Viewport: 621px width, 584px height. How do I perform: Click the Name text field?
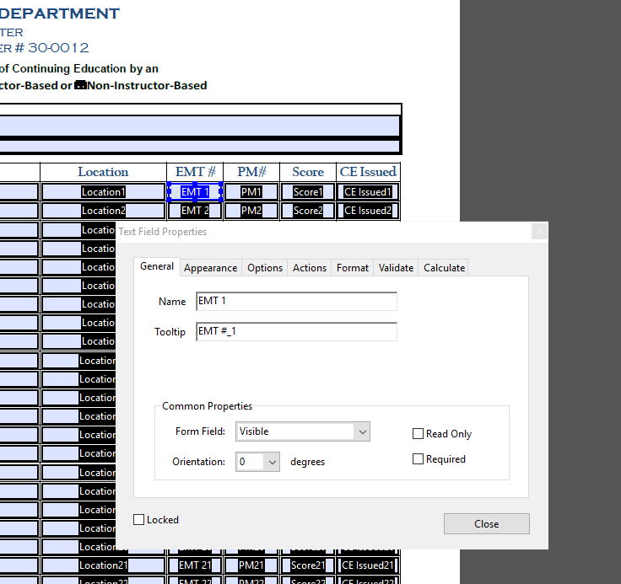[x=295, y=301]
